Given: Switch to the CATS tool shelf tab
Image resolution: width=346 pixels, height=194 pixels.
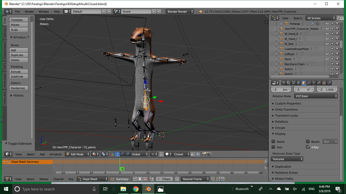Looking at the screenshot, I should [5, 66].
